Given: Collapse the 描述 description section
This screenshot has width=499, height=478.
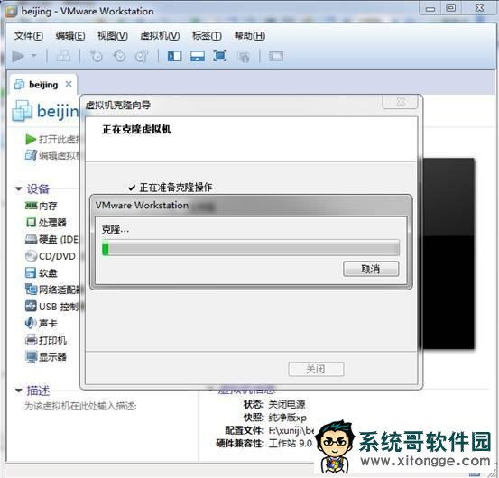Looking at the screenshot, I should [18, 391].
